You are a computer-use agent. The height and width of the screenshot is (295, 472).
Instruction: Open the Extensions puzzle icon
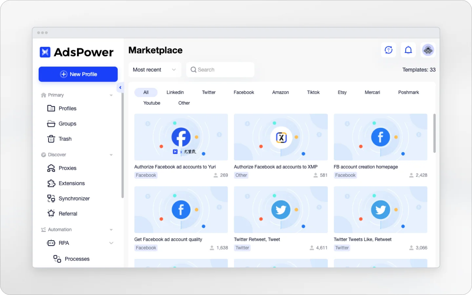point(51,183)
